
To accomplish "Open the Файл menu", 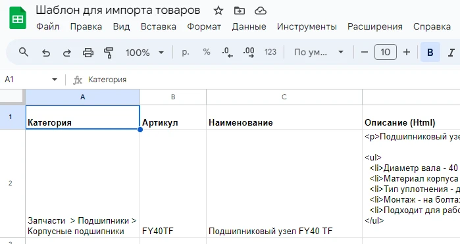I will tap(47, 27).
